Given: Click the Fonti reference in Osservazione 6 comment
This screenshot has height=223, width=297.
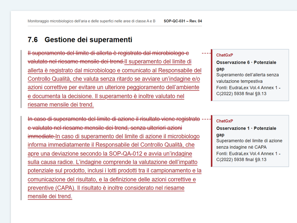Looking at the screenshot, I should [x=248, y=91].
